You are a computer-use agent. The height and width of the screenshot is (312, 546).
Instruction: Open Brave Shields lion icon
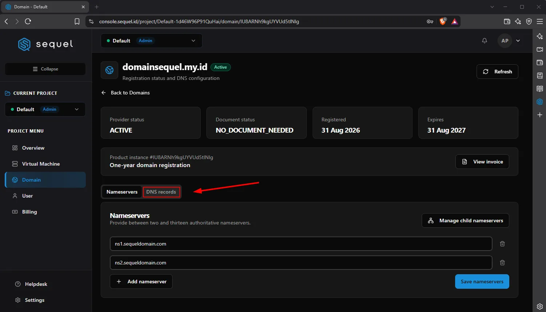click(x=443, y=21)
